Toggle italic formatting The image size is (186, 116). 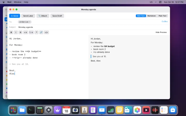coord(16,32)
